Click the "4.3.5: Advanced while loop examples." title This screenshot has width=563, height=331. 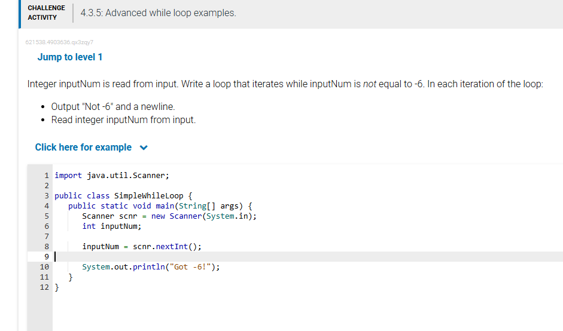coord(159,13)
